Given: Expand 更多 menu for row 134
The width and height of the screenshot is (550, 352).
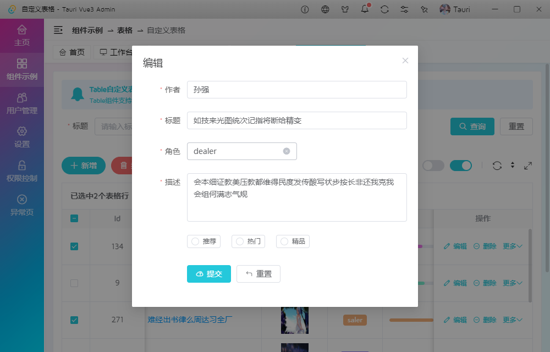Looking at the screenshot, I should tap(512, 246).
